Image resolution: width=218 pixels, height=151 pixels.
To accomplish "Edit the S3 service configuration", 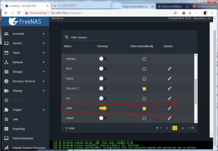I will tap(169, 98).
